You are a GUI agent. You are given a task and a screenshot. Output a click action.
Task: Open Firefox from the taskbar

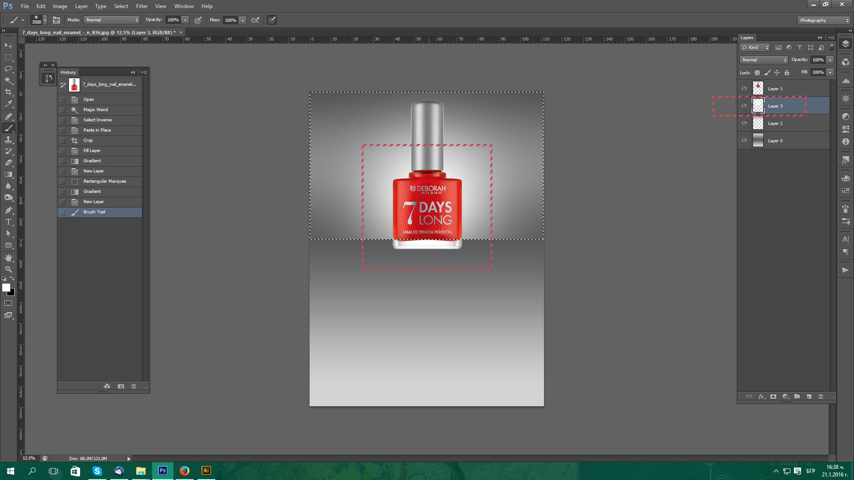pos(184,471)
